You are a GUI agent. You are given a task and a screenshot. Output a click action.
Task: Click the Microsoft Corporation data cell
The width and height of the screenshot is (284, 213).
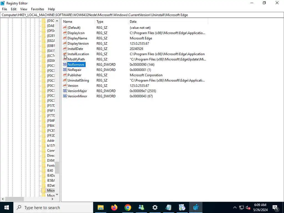coord(146,75)
